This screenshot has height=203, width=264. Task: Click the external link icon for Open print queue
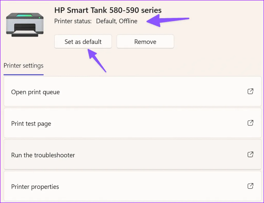(x=250, y=91)
